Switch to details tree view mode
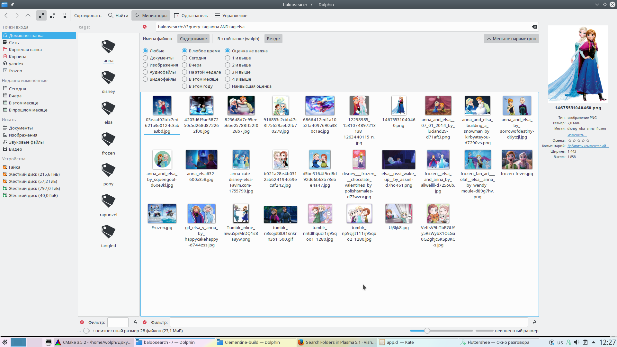Viewport: 617px width, 347px height. 63,15
